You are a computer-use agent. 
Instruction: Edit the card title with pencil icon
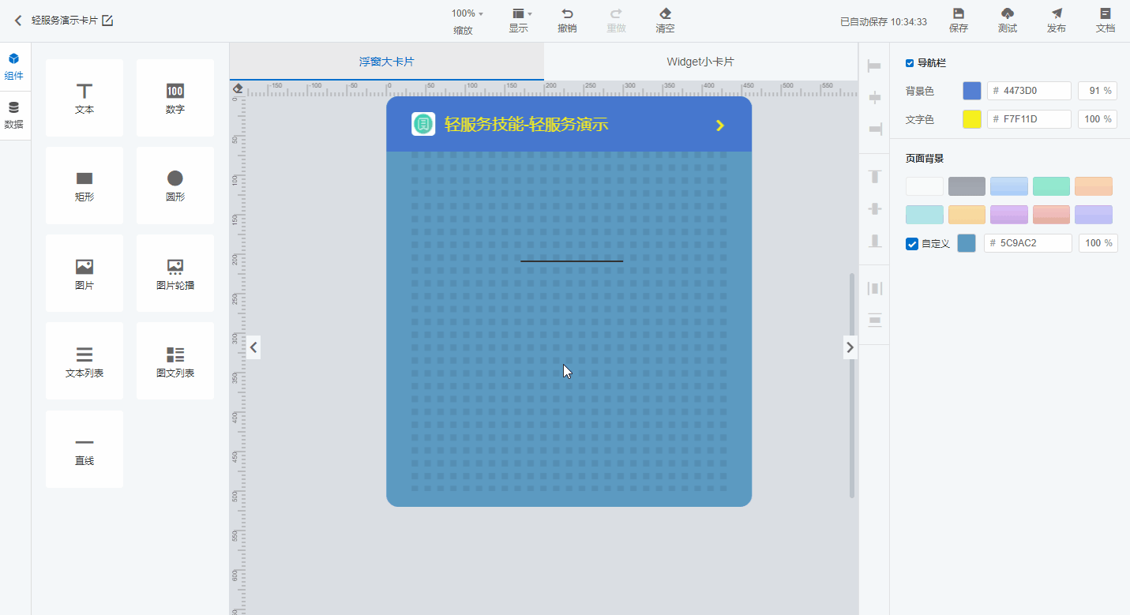(107, 21)
